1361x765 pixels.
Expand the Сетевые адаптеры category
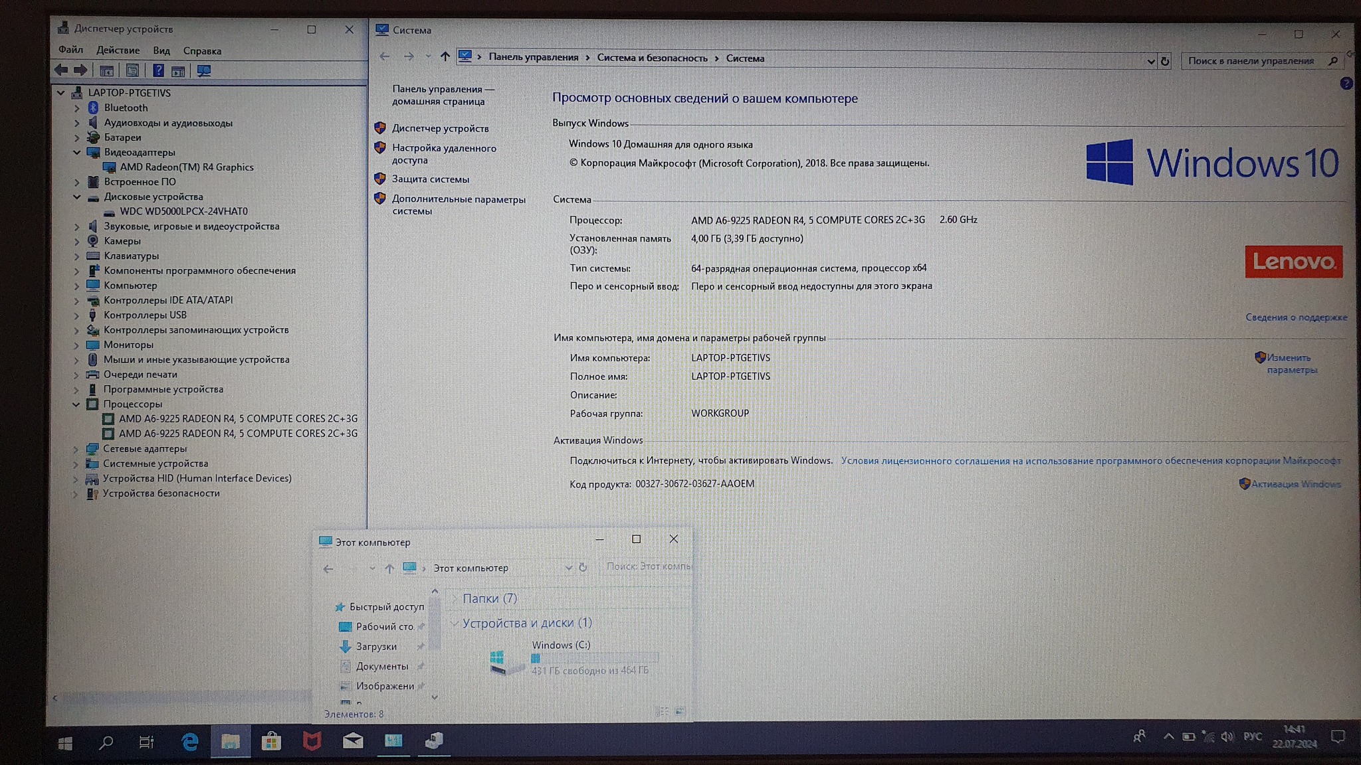[75, 449]
